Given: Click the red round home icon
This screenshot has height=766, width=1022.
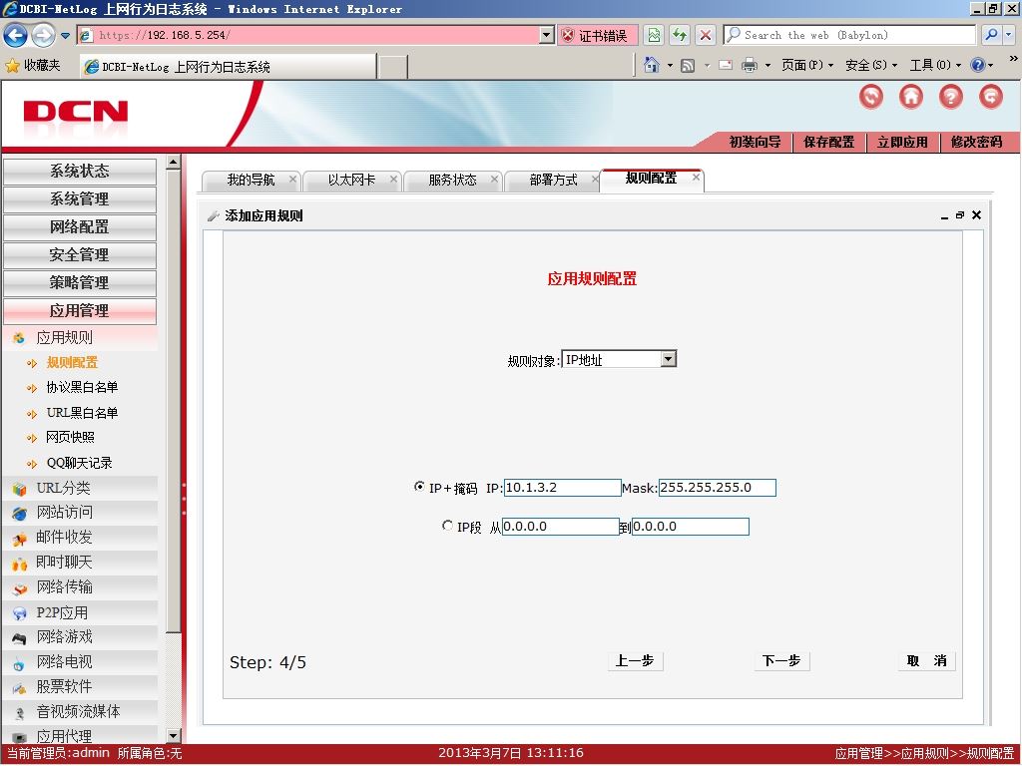Looking at the screenshot, I should (910, 97).
